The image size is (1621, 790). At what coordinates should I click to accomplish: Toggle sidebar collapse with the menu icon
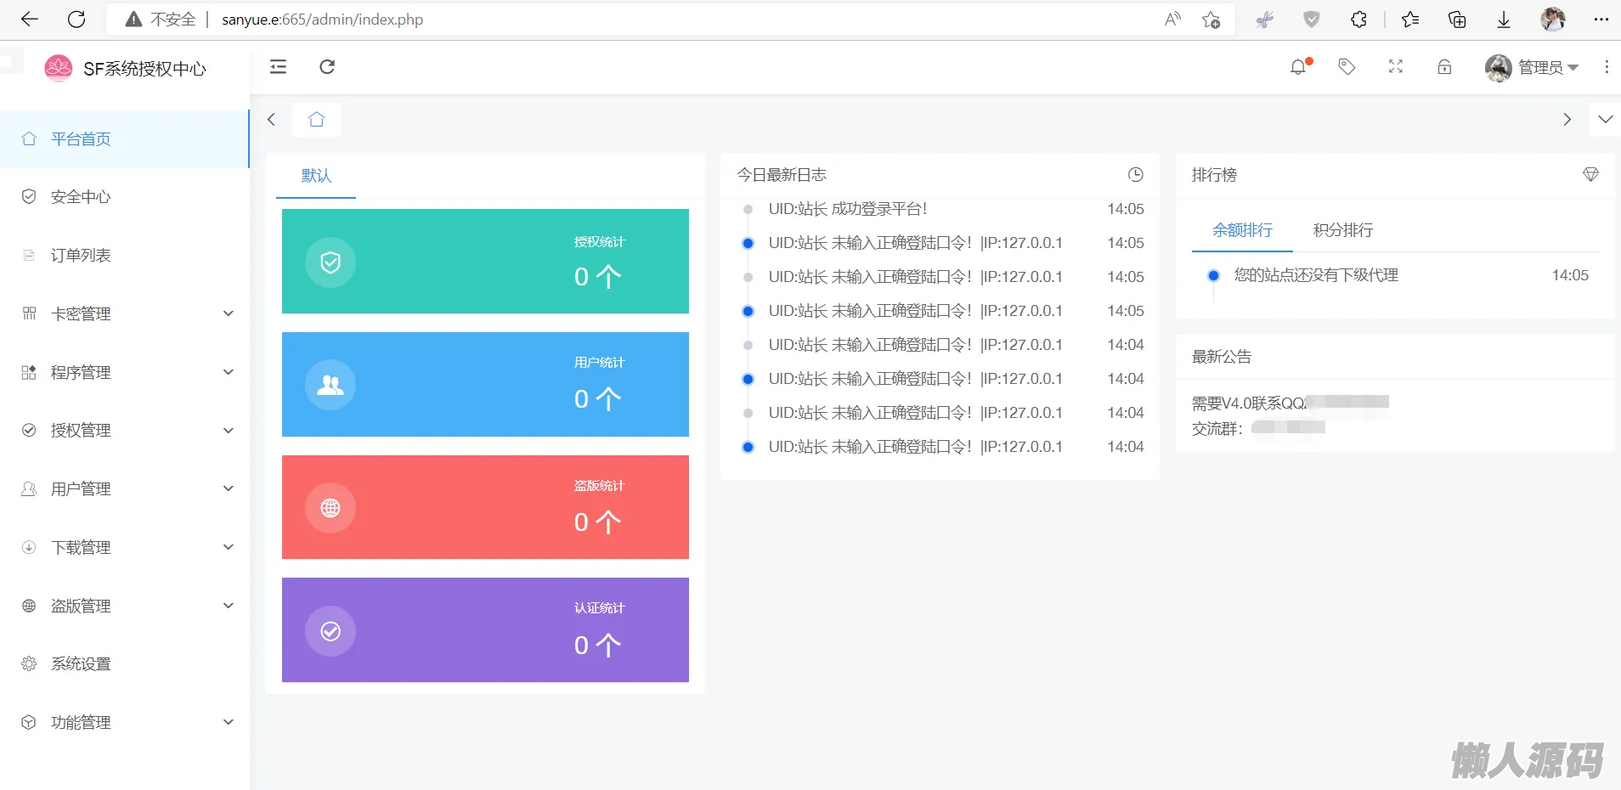click(x=278, y=67)
